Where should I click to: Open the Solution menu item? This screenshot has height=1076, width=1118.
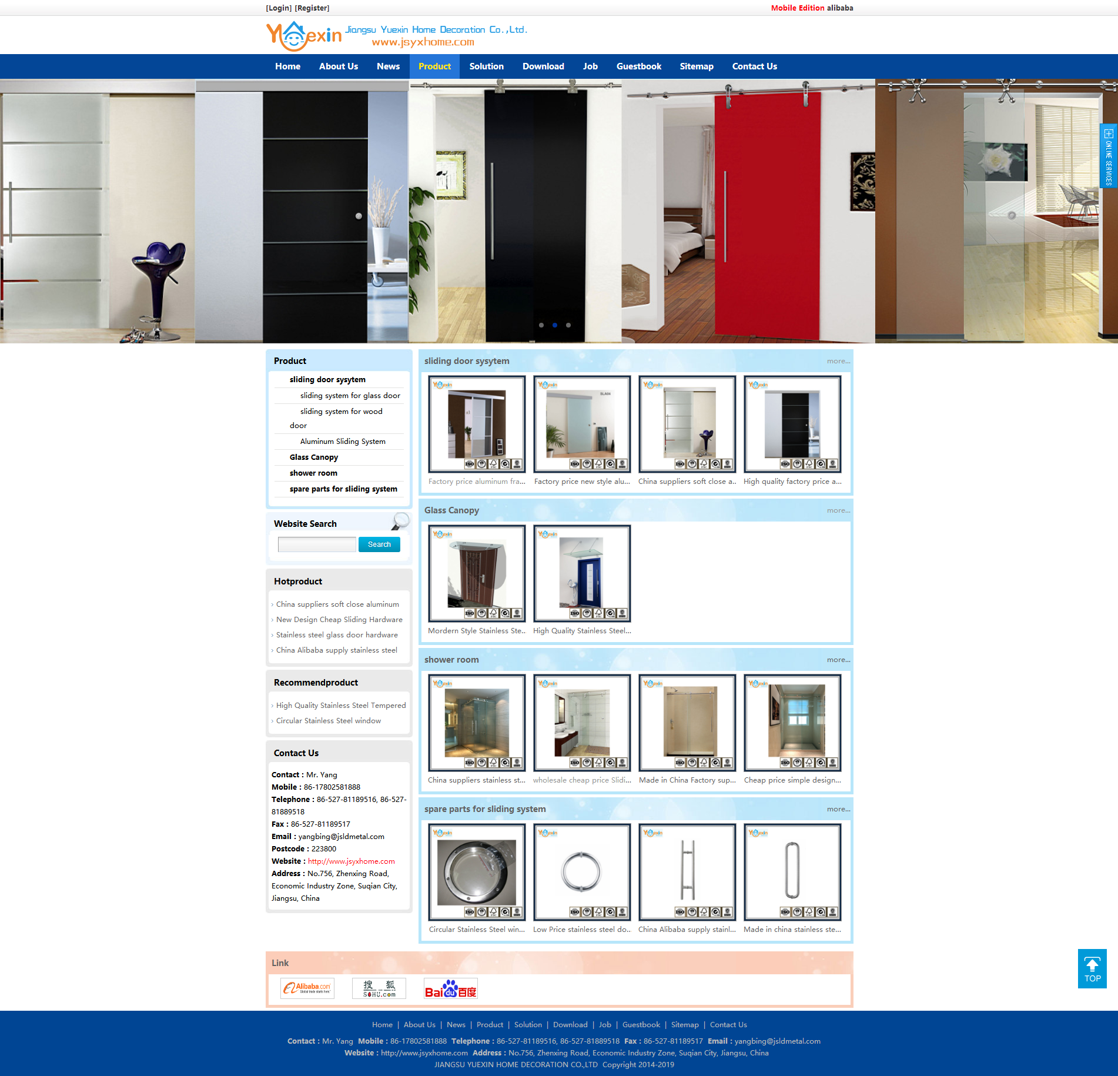click(x=486, y=66)
